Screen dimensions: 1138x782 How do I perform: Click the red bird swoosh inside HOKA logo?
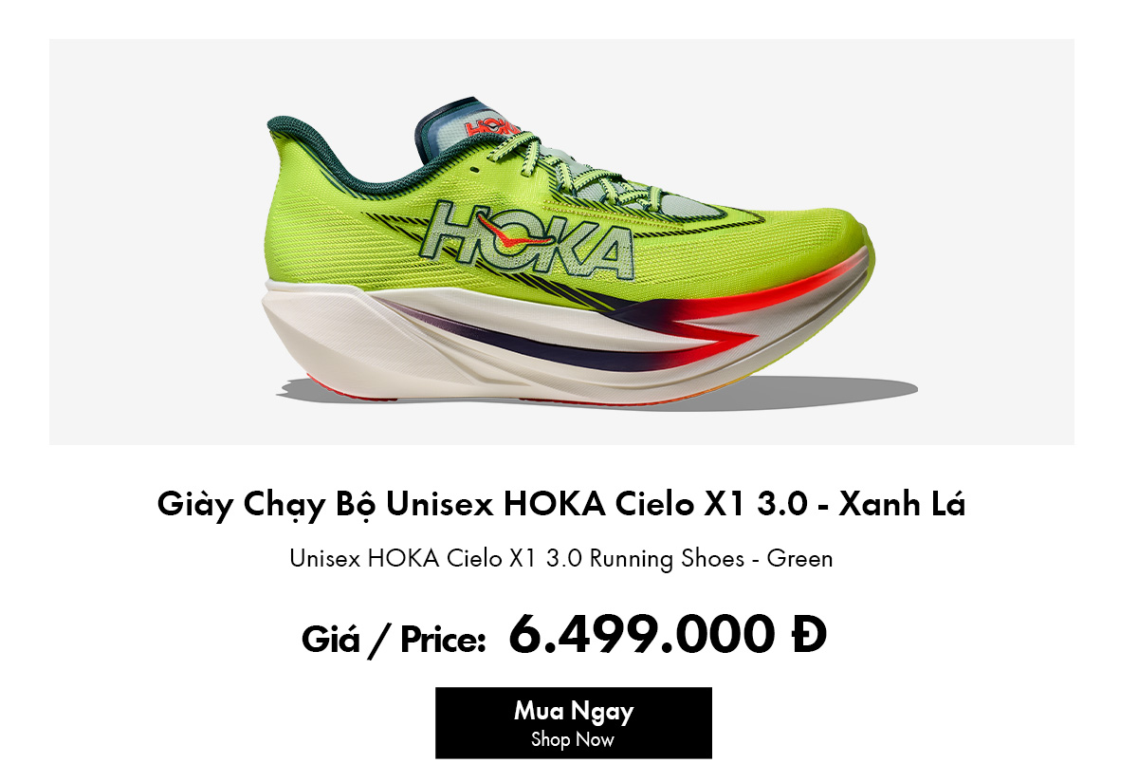500,233
